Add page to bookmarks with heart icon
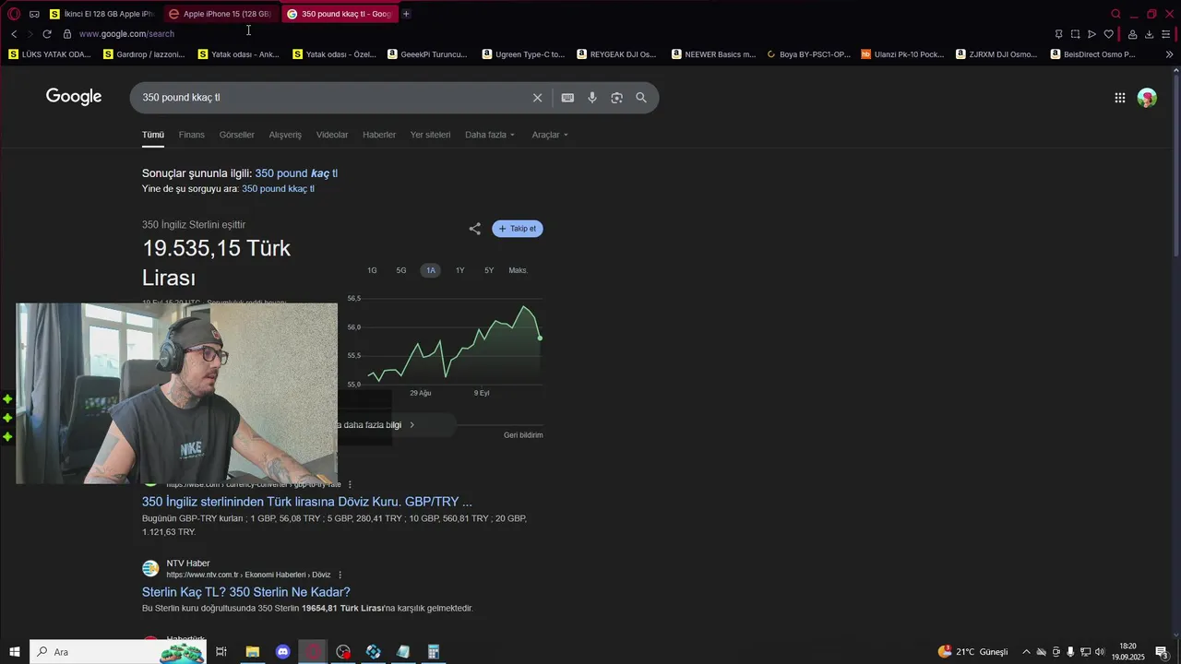The width and height of the screenshot is (1181, 664). 1108,34
